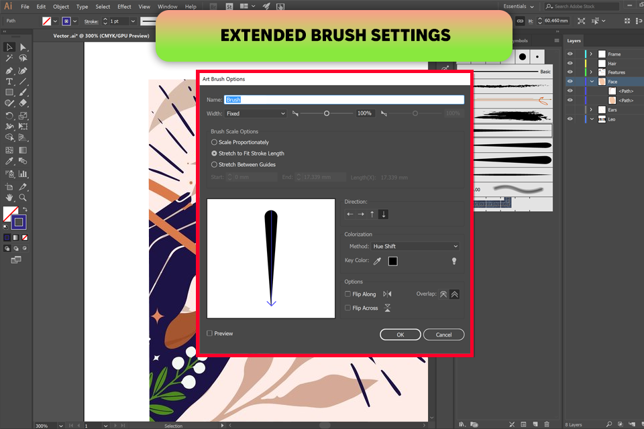Click the Stroke color box in toolbar
The height and width of the screenshot is (429, 644).
pos(19,223)
